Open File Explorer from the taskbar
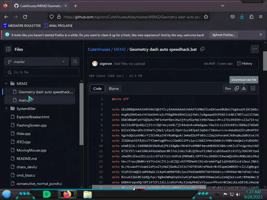267x200 pixels. [88, 194]
